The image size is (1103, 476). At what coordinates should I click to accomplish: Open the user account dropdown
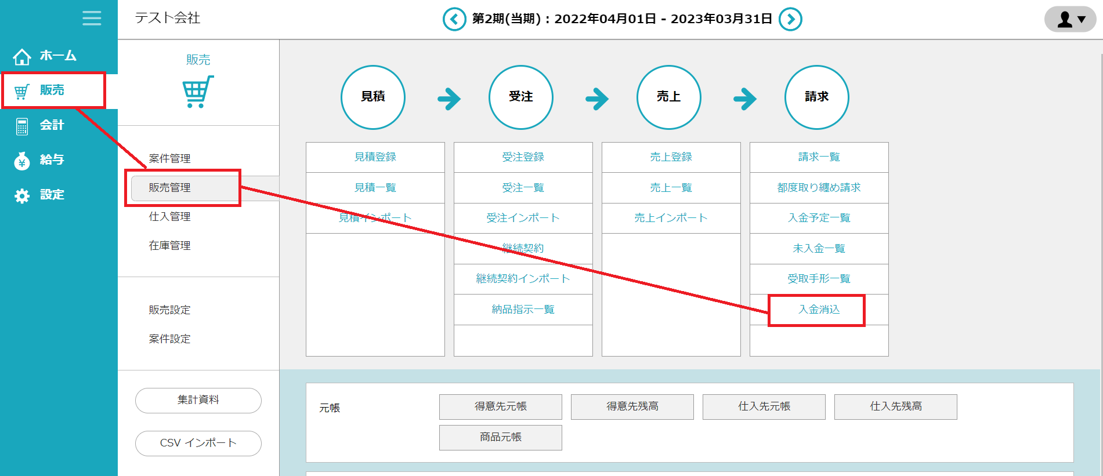click(1070, 19)
